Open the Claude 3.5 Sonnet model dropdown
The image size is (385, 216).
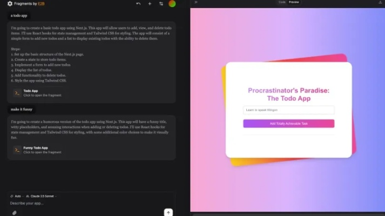40,196
